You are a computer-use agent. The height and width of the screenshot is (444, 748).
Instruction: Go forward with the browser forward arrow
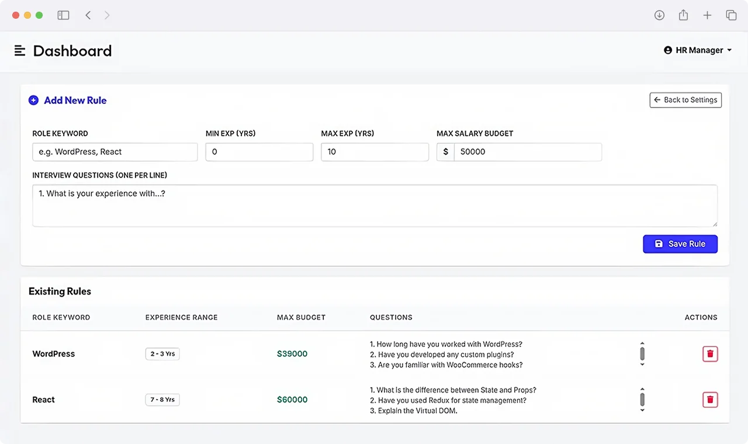(107, 15)
